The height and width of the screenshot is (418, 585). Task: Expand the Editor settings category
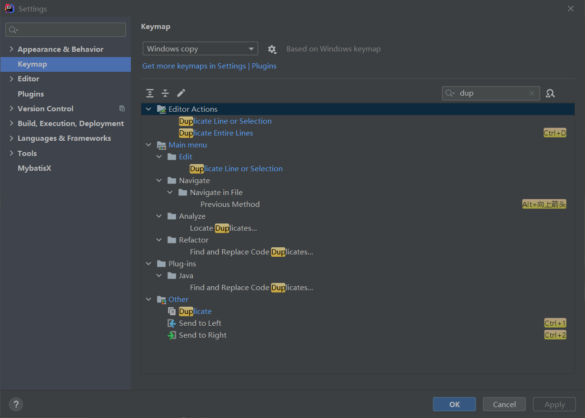[x=11, y=78]
